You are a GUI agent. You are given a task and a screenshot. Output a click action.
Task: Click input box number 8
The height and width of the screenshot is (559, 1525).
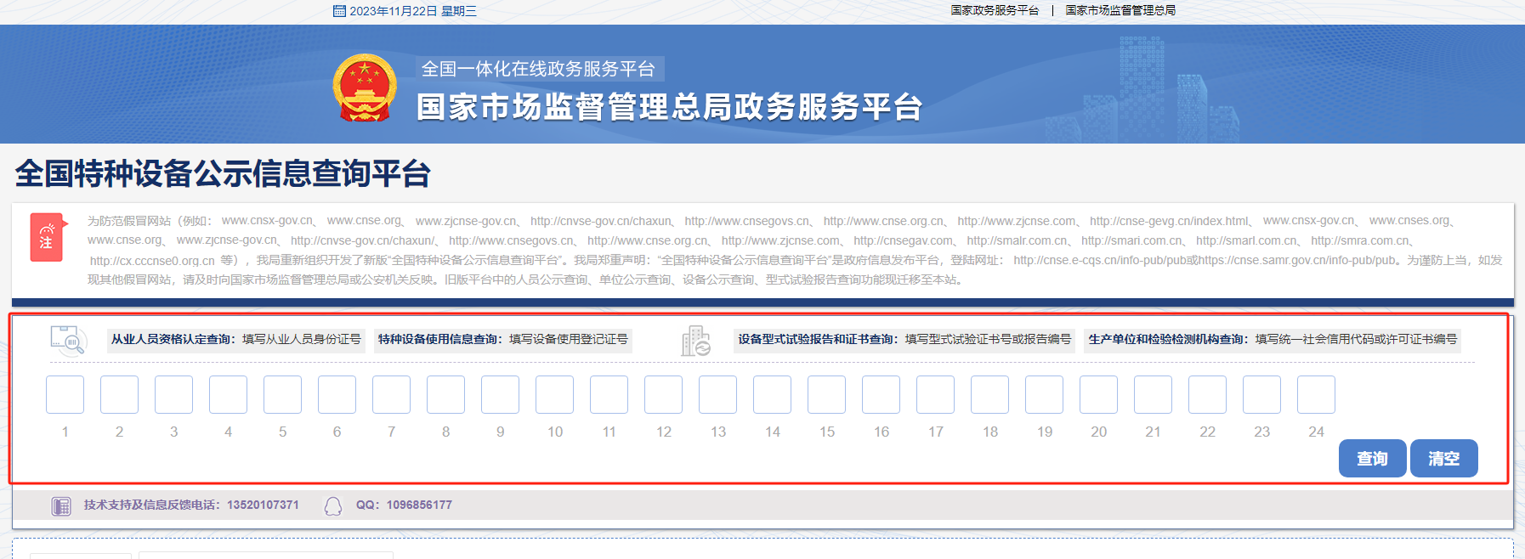click(x=446, y=395)
